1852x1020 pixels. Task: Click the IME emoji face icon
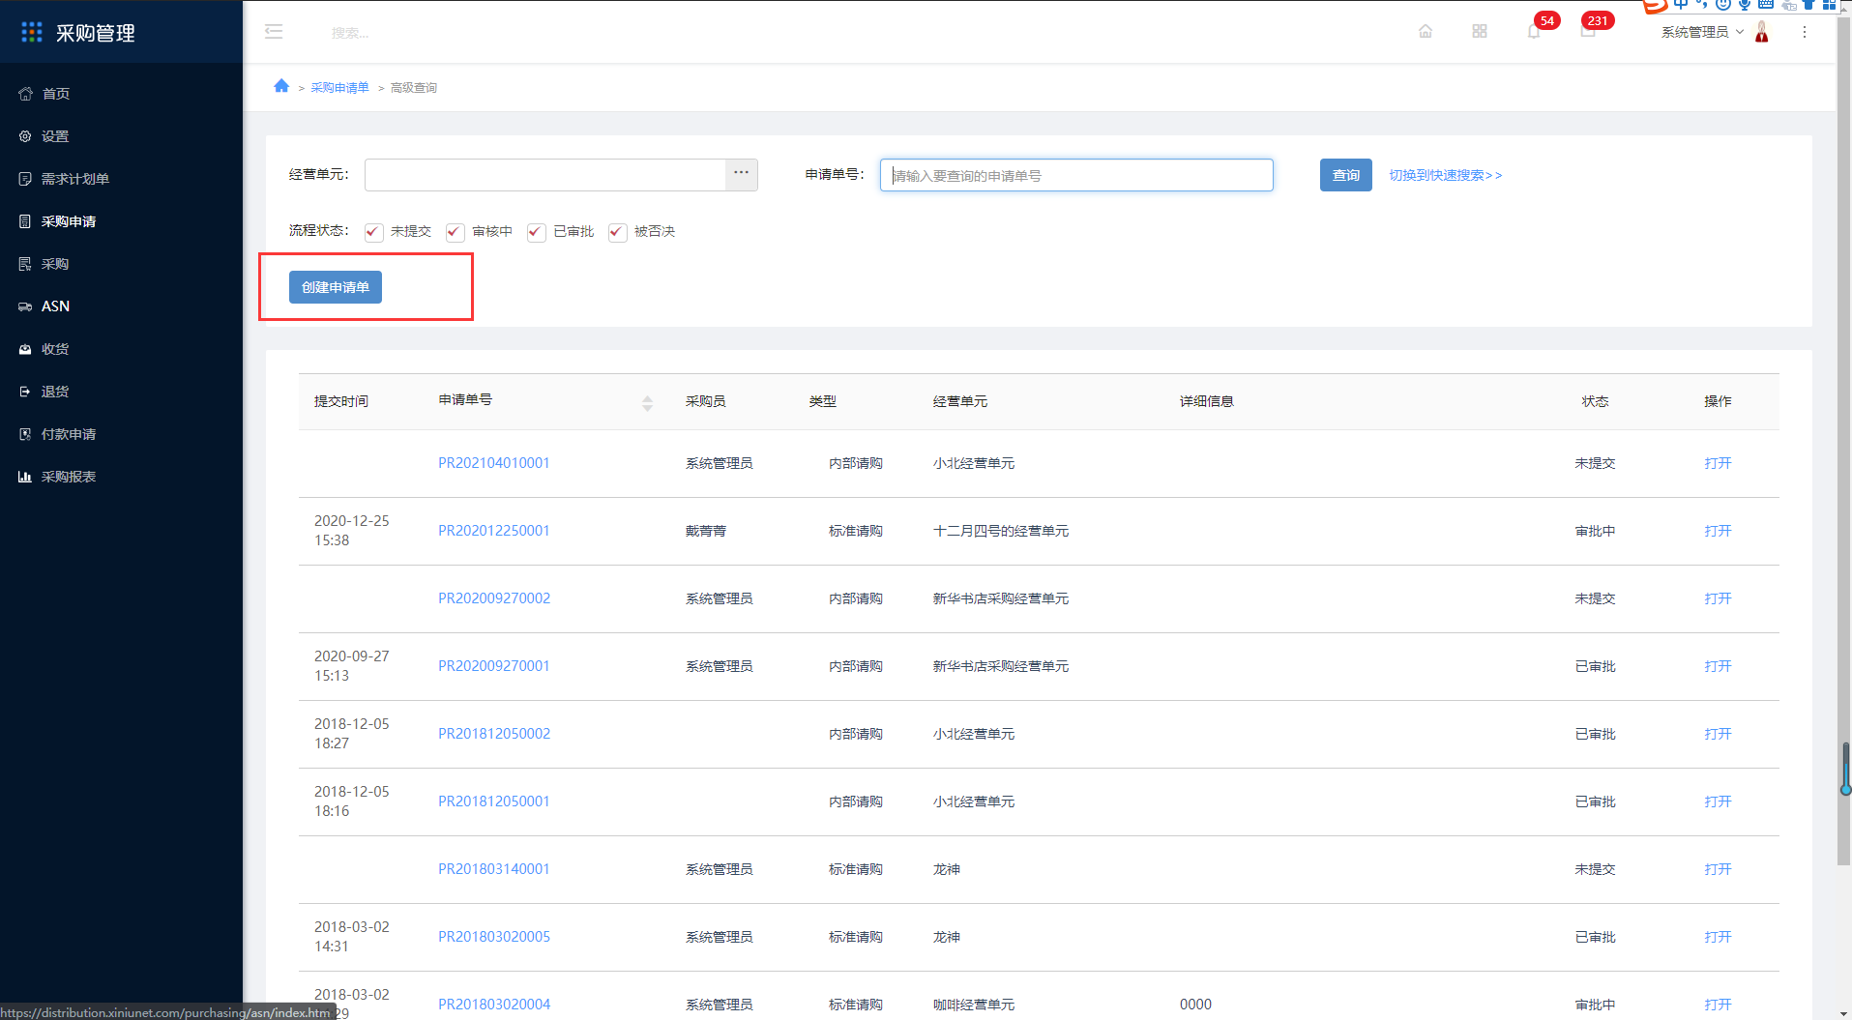click(x=1723, y=5)
